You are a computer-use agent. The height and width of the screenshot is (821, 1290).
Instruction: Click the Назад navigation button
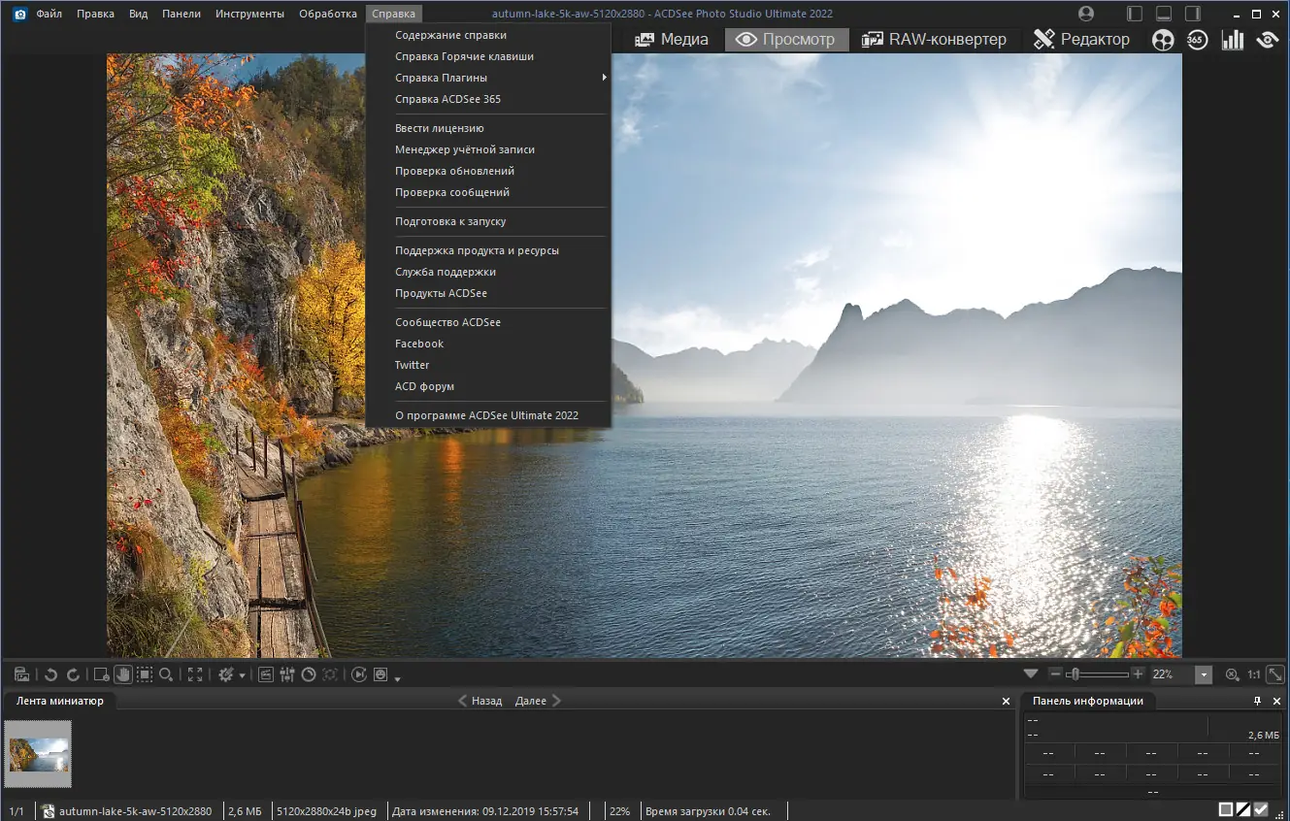(480, 701)
